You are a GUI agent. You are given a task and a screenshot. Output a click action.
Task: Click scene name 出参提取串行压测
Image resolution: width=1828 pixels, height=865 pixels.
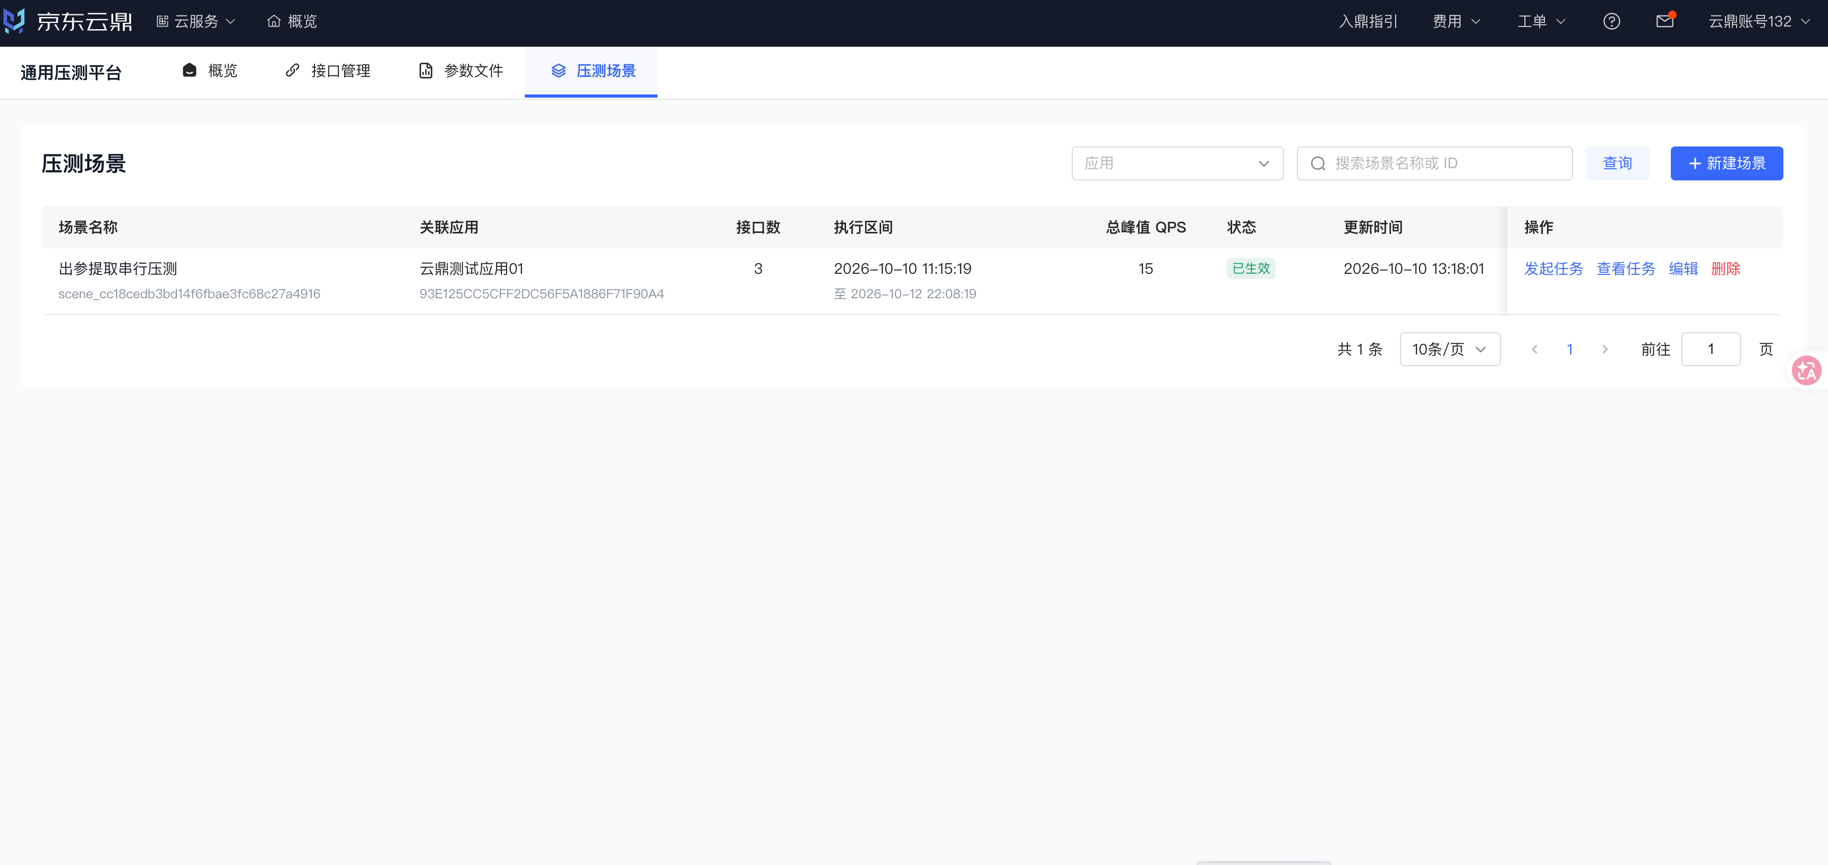118,269
